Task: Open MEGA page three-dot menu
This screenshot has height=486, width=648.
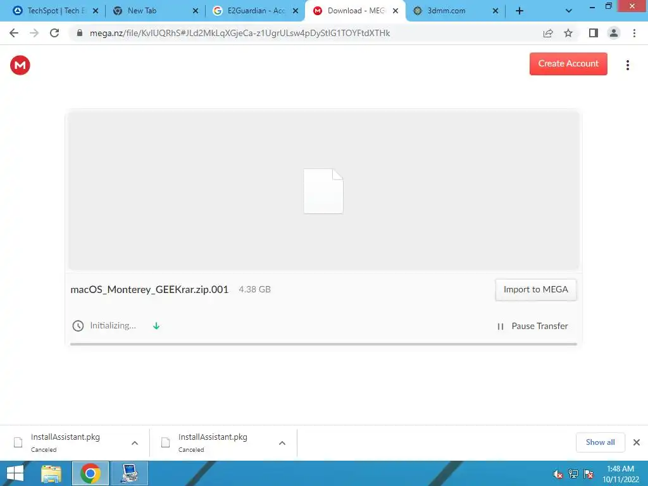Action: (627, 65)
